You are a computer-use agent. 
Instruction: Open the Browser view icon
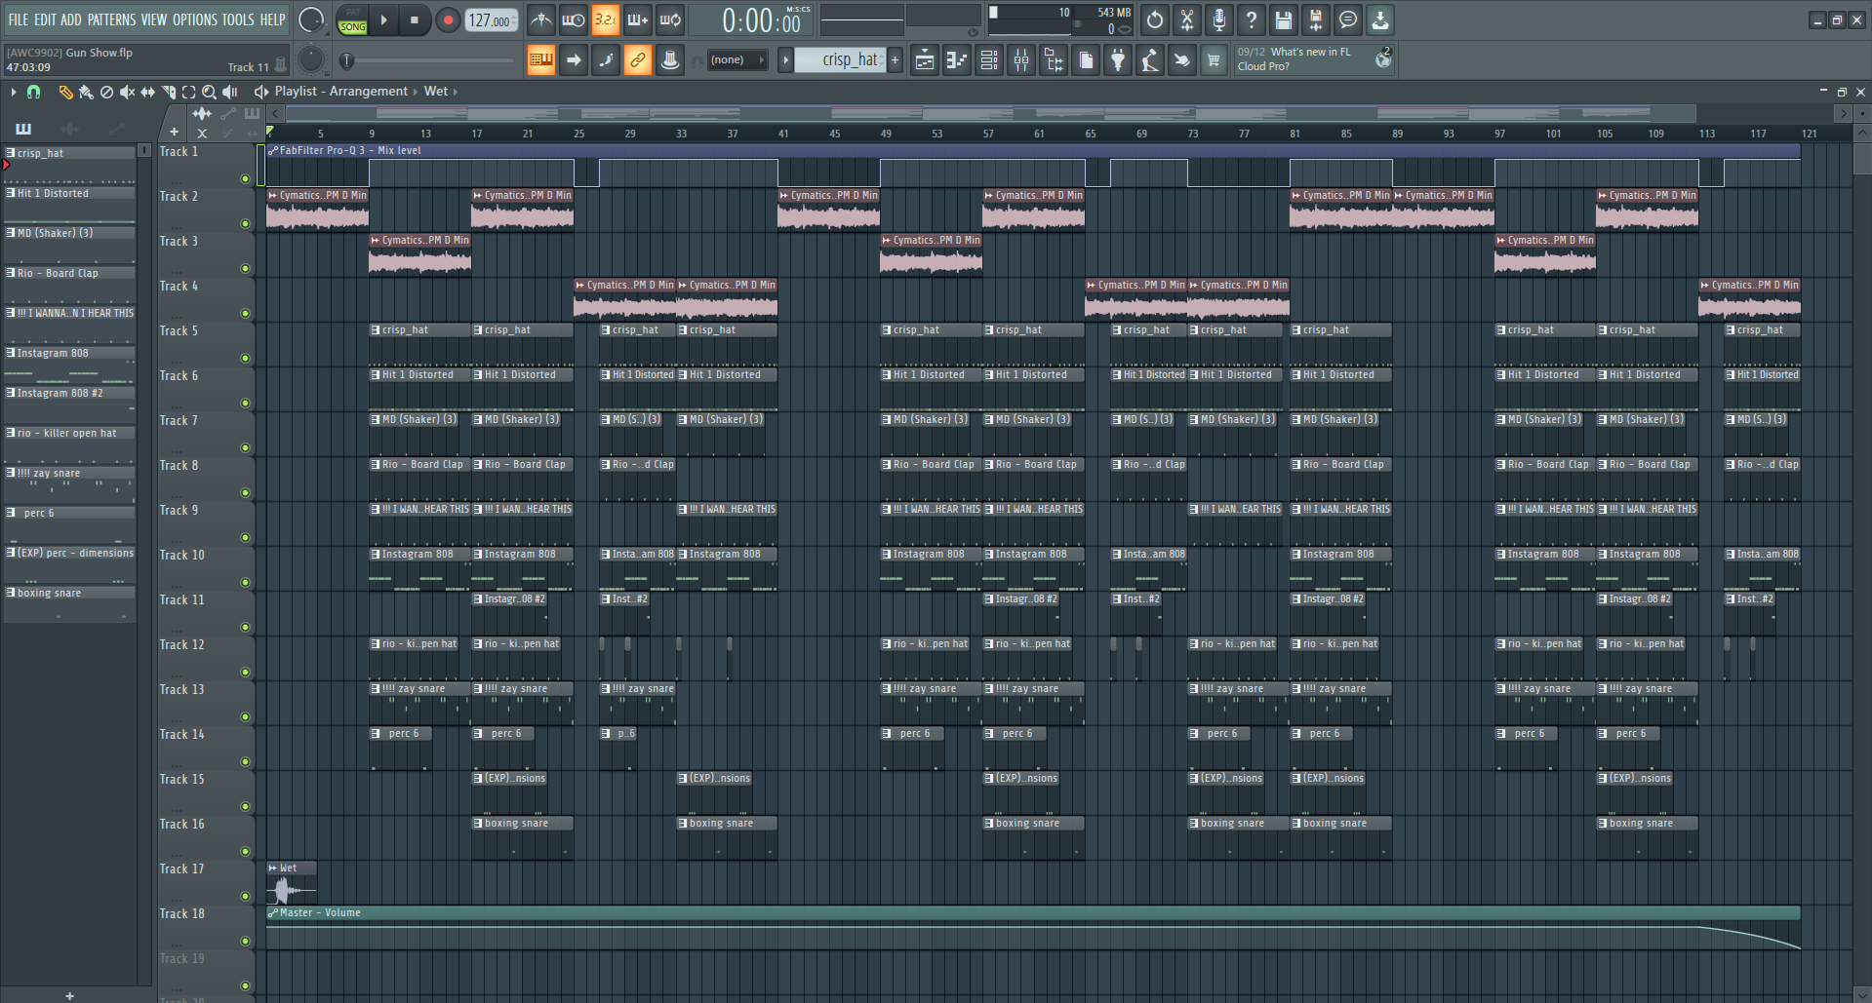(x=1054, y=60)
